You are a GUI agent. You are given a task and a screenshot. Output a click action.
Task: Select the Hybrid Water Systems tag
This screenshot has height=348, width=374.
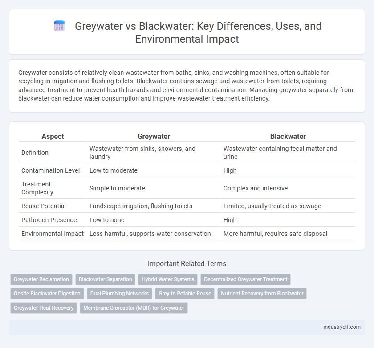[168, 279]
